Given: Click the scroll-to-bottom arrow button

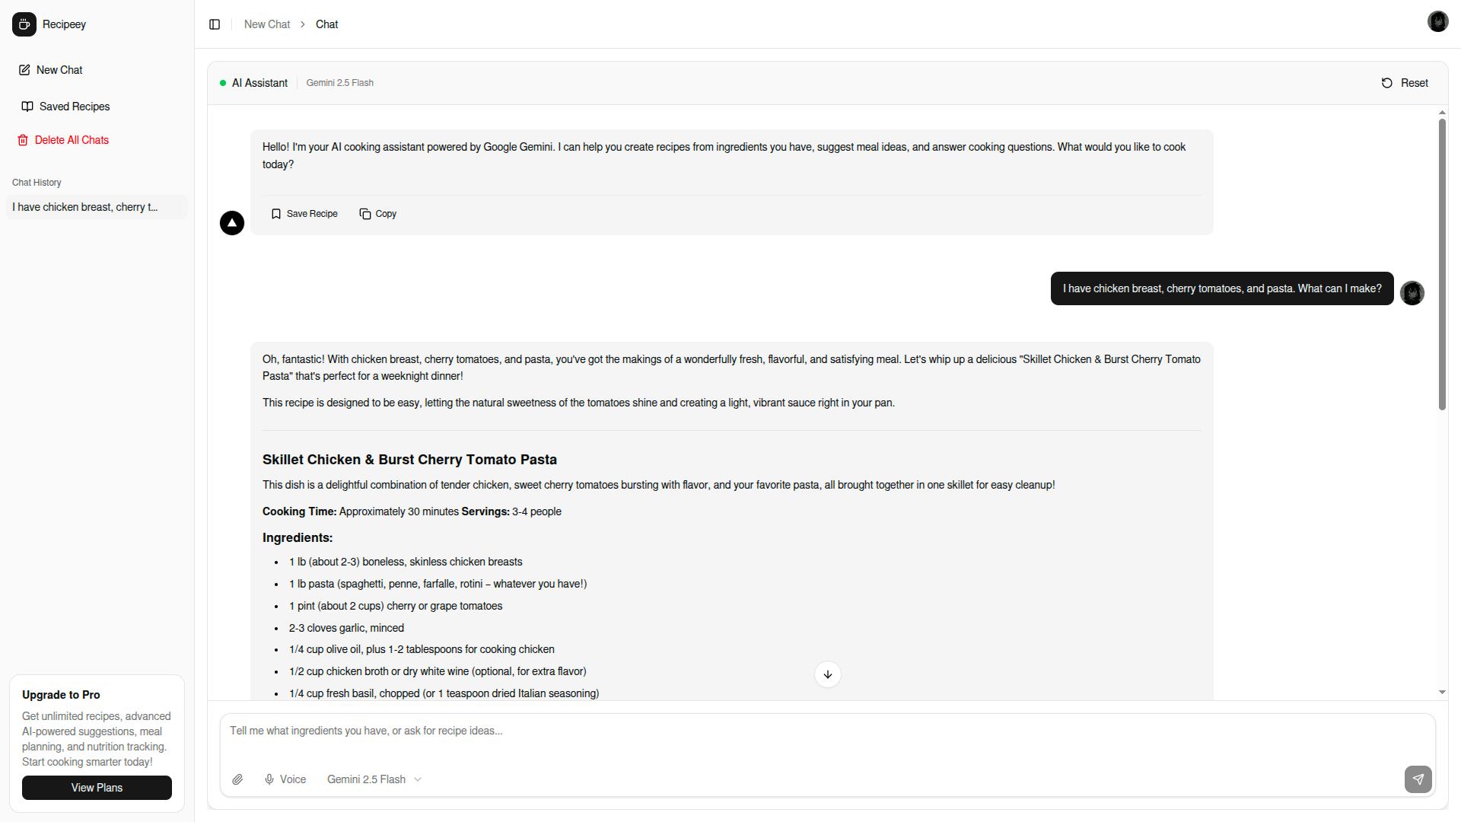Looking at the screenshot, I should [x=827, y=674].
